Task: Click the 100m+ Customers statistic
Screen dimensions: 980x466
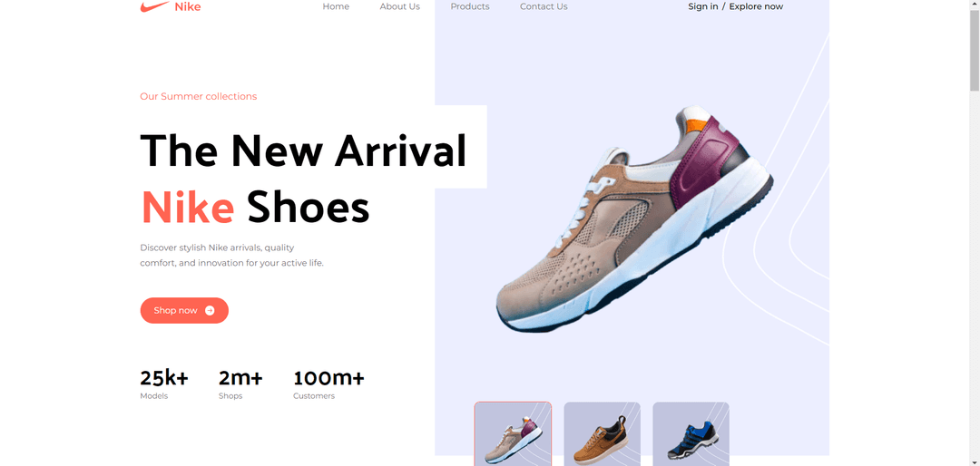Action: click(328, 384)
